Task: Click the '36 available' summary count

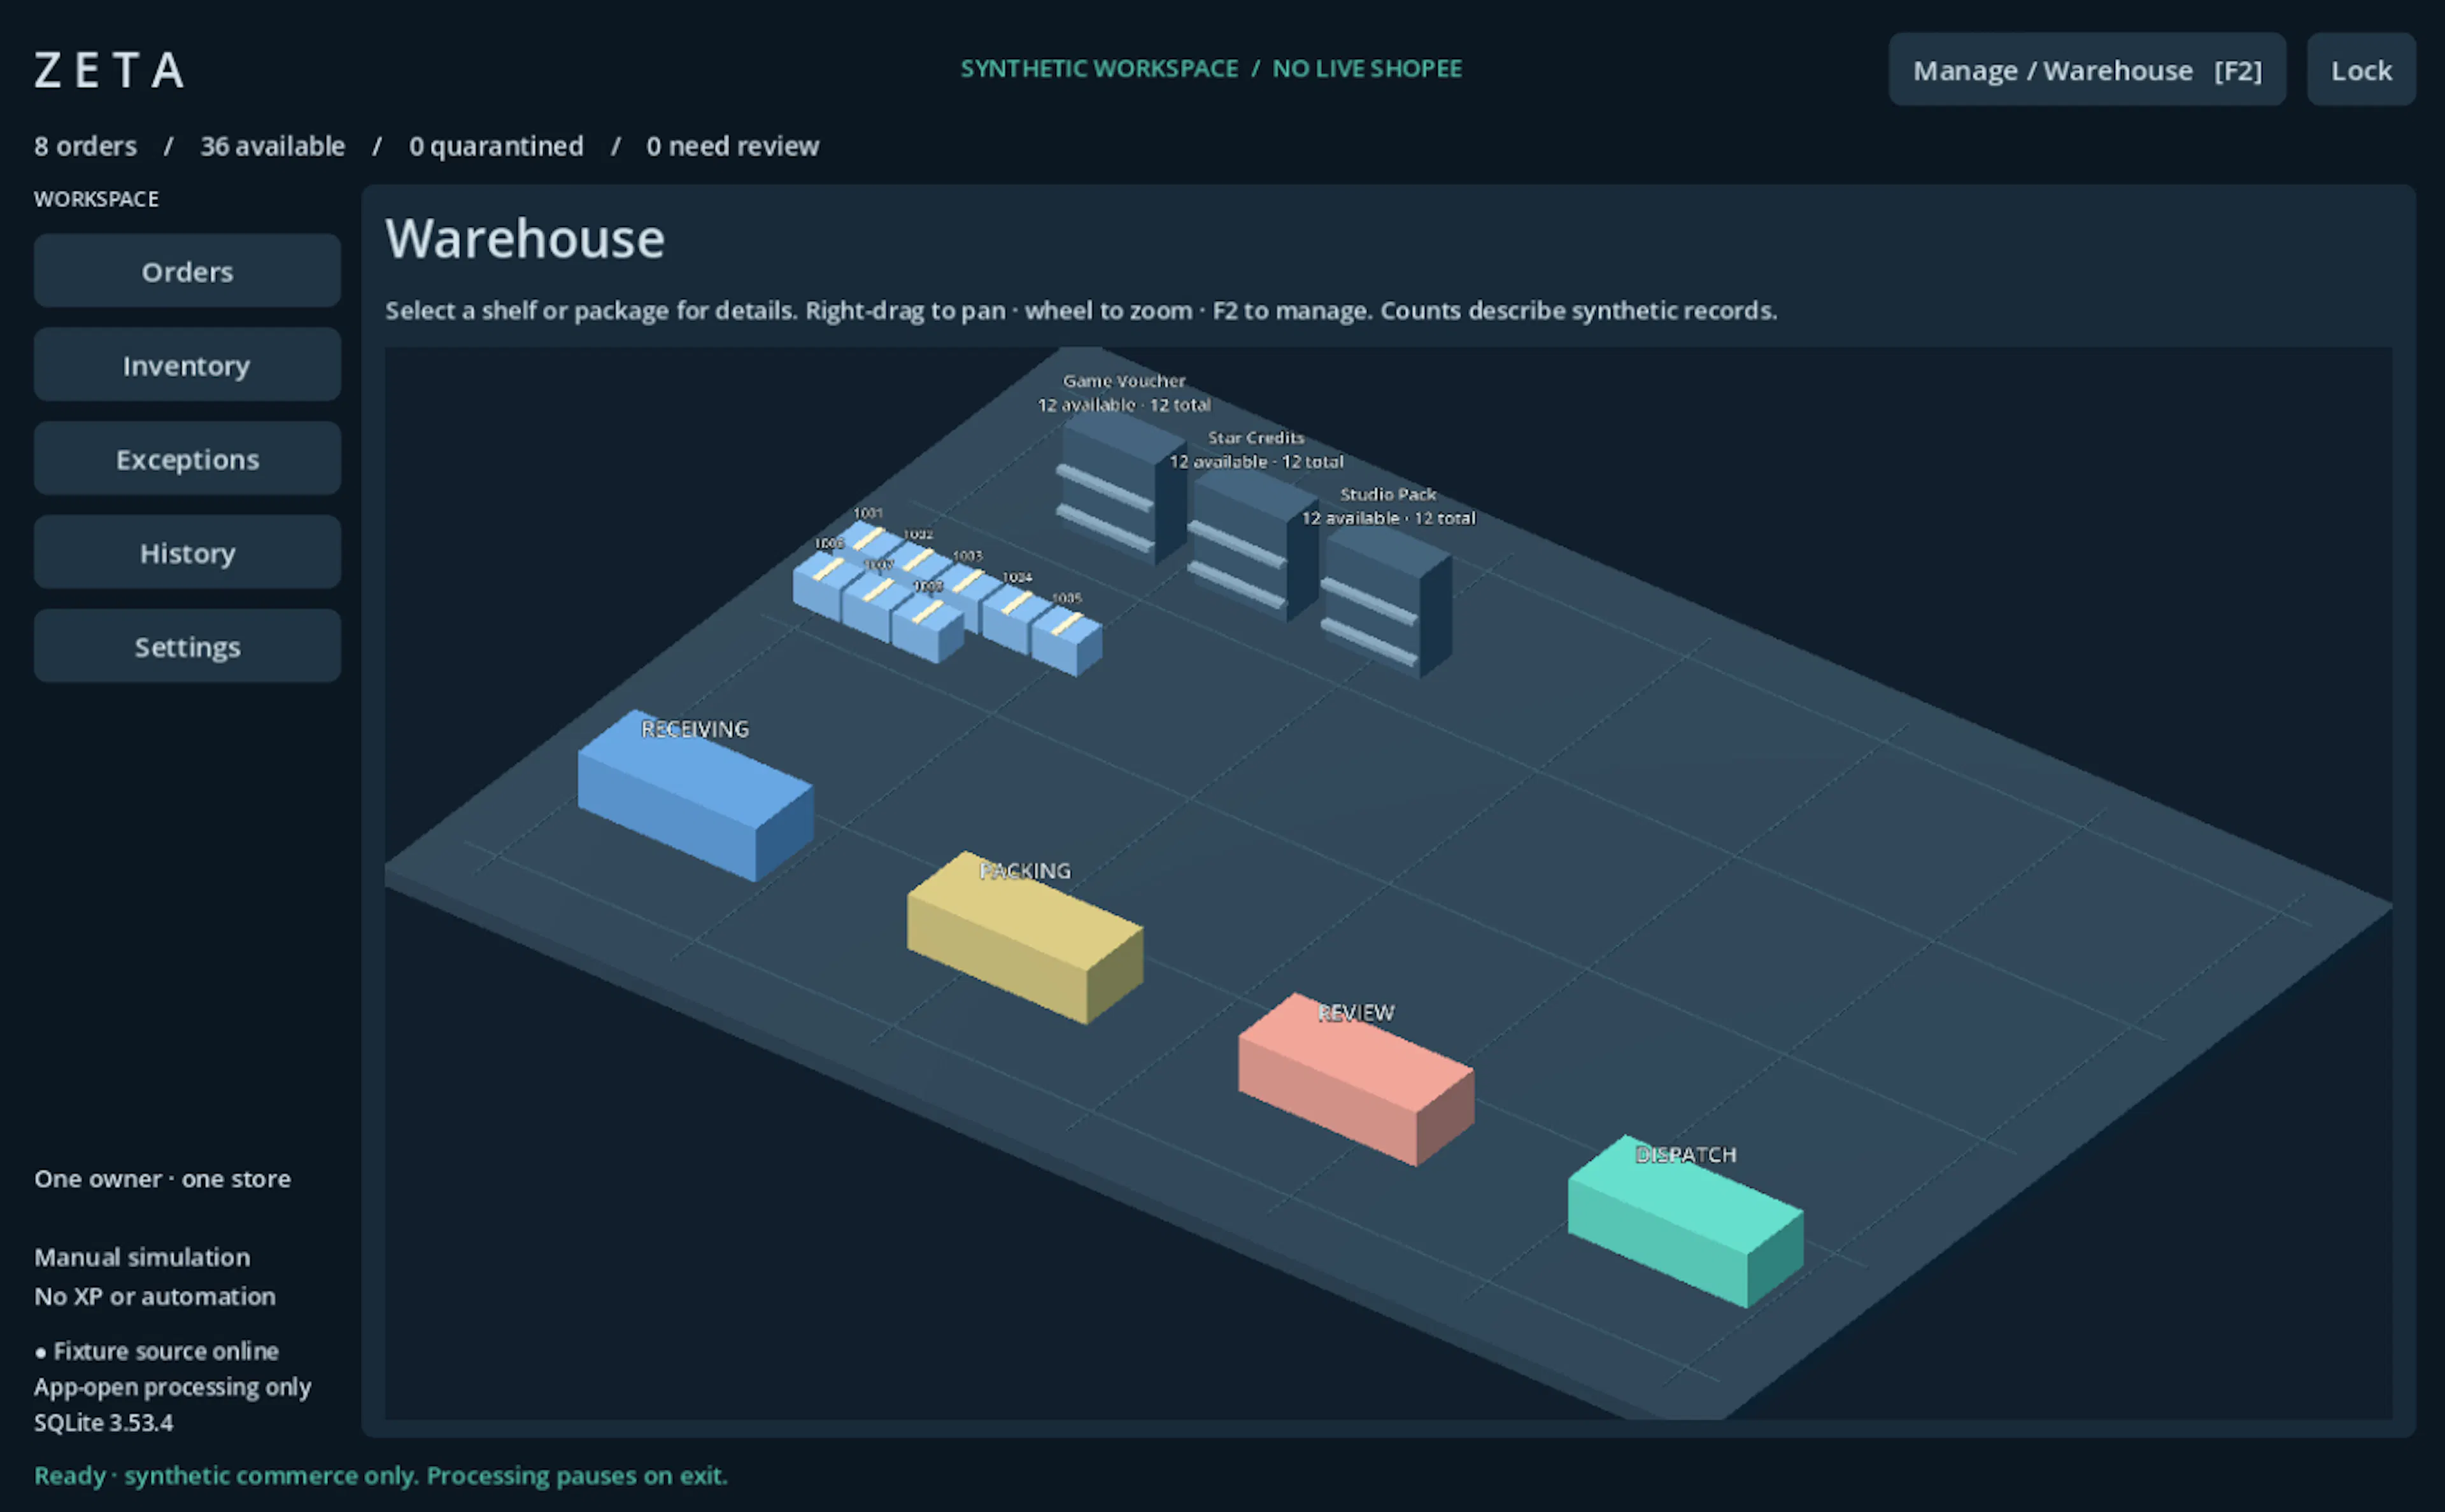Action: tap(272, 146)
